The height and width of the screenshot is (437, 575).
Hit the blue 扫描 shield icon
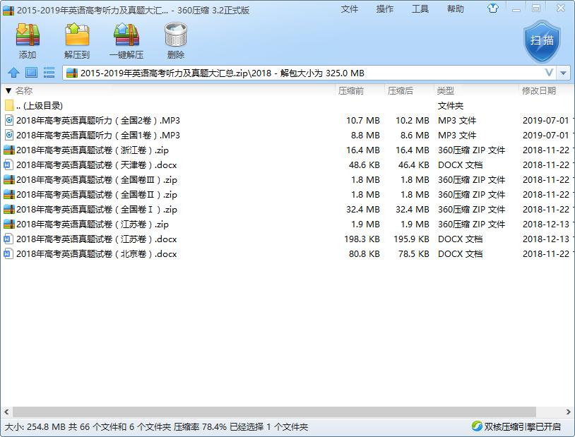click(x=542, y=41)
